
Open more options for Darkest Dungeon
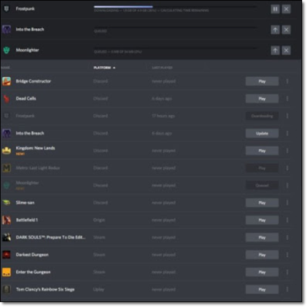[287, 255]
